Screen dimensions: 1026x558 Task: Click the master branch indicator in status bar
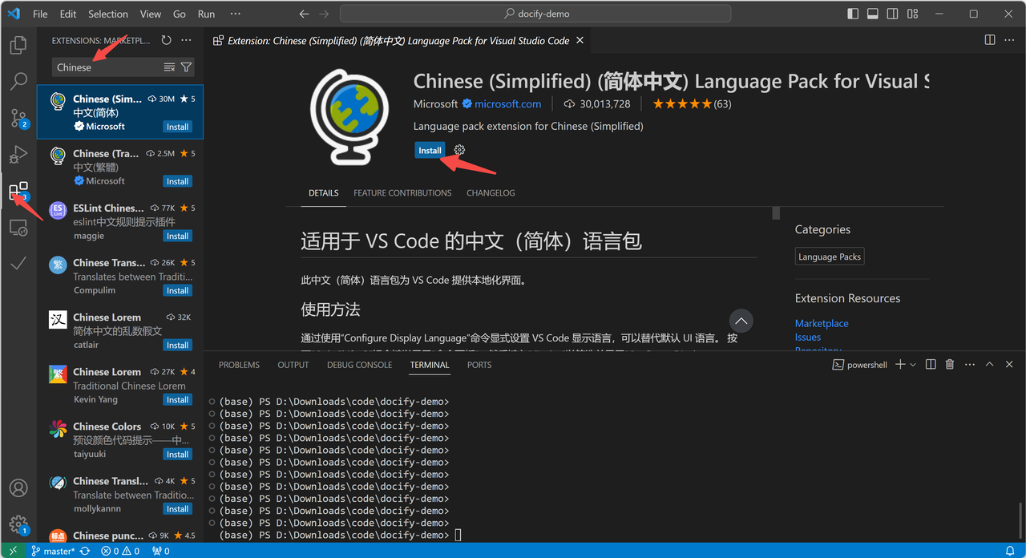(x=50, y=551)
